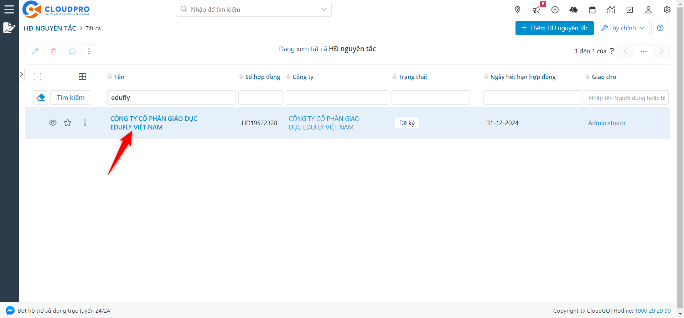Click the Công ty filter field
The image size is (684, 318).
(337, 97)
